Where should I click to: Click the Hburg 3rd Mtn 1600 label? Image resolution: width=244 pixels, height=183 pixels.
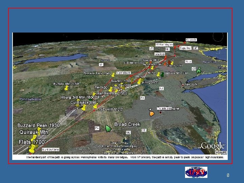pos(78,97)
